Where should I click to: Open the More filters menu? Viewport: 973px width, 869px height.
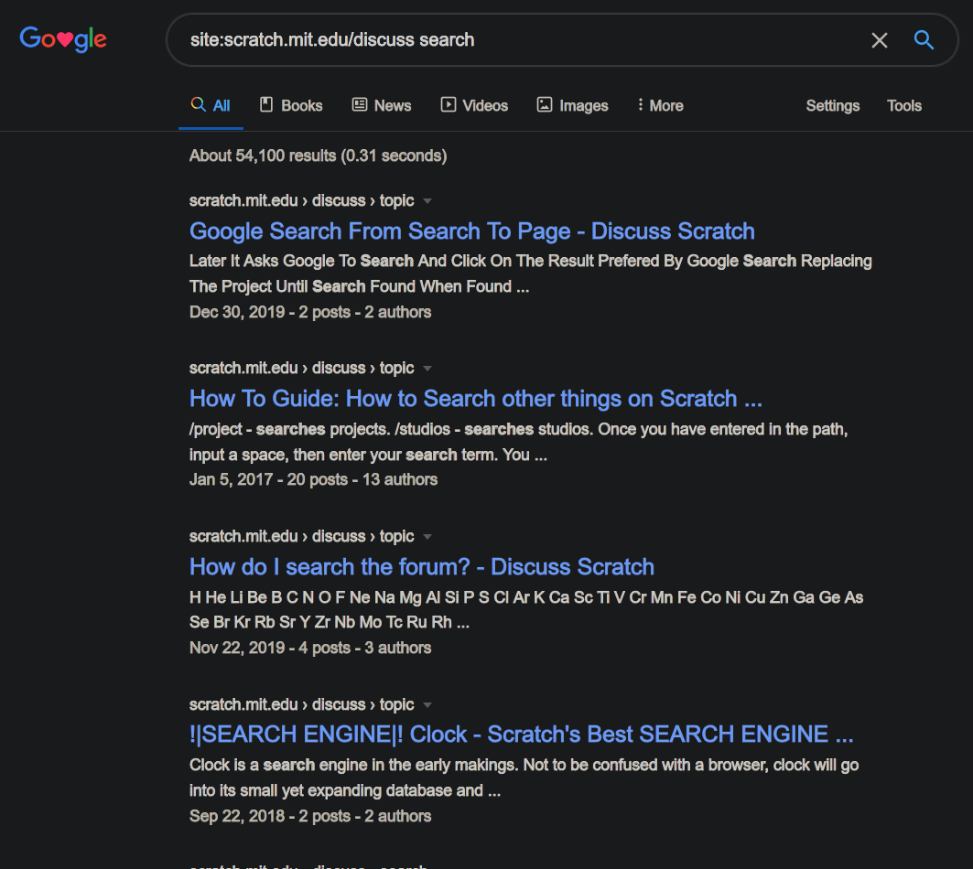click(x=660, y=105)
